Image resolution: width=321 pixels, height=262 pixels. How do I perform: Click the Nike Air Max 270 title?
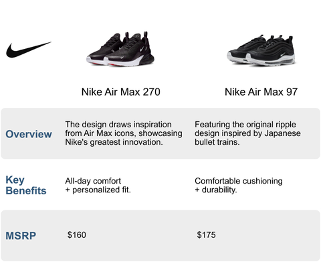121,92
